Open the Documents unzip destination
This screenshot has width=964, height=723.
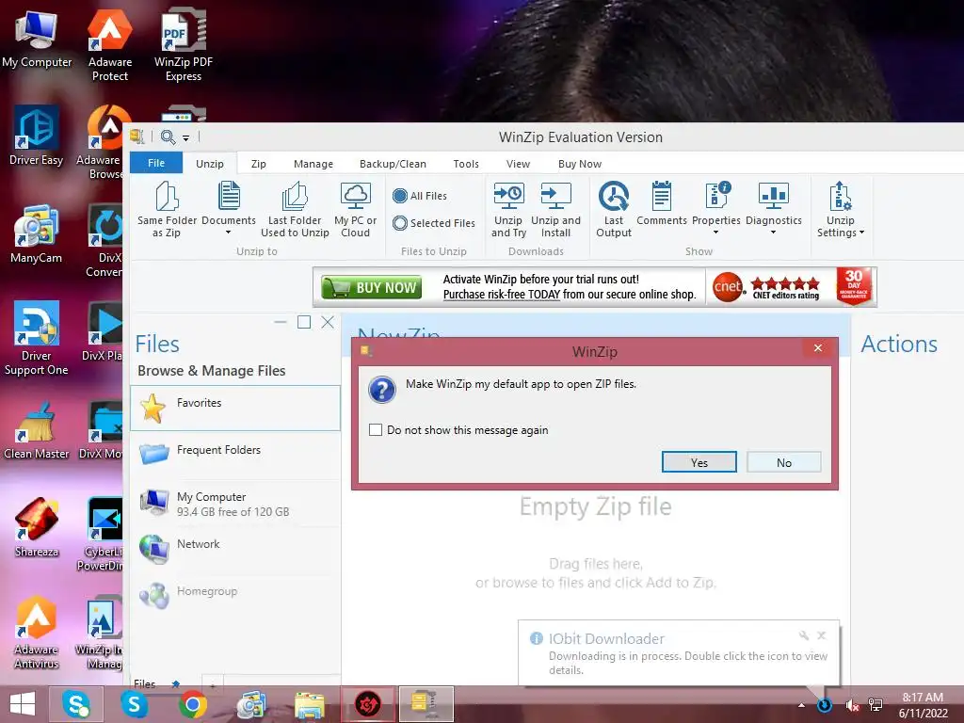229,209
